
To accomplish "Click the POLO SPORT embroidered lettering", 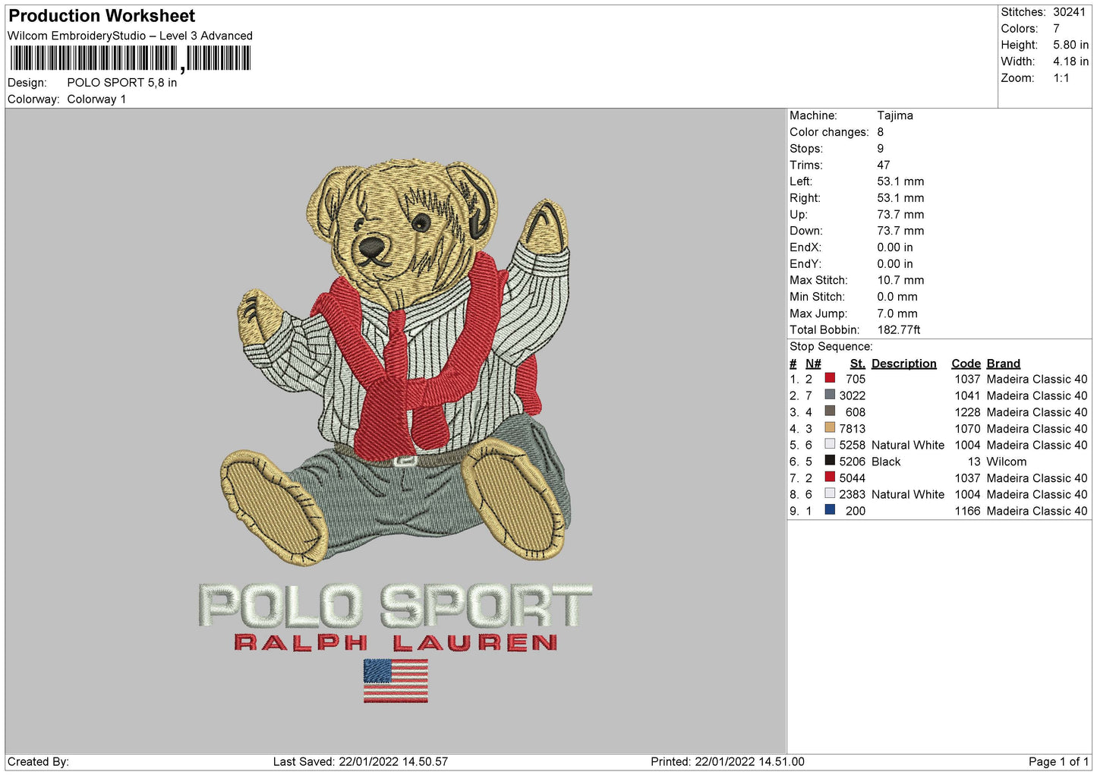I will point(395,605).
